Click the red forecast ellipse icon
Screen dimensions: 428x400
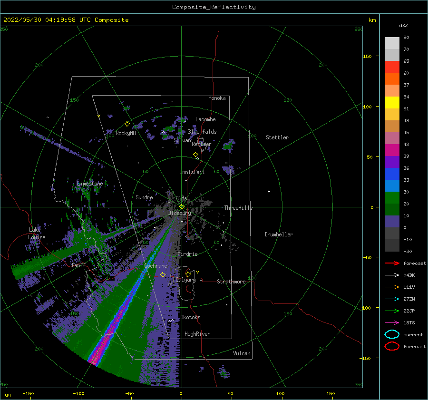point(392,346)
